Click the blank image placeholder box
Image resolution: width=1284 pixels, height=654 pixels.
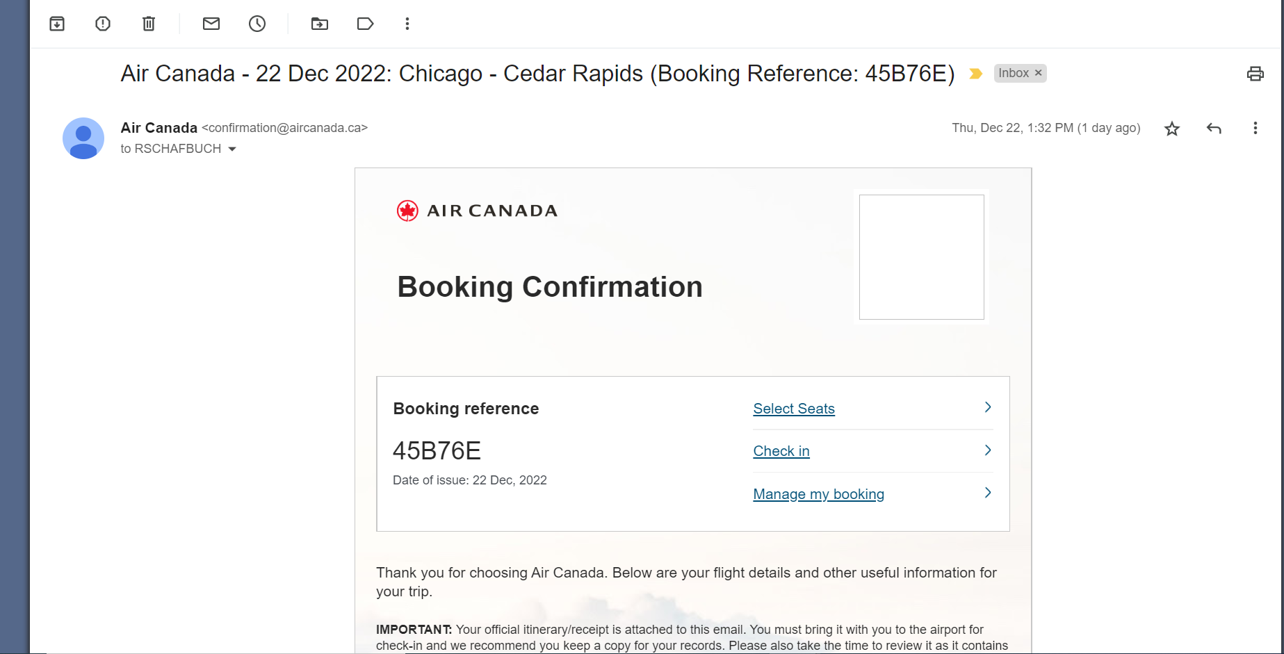point(921,257)
